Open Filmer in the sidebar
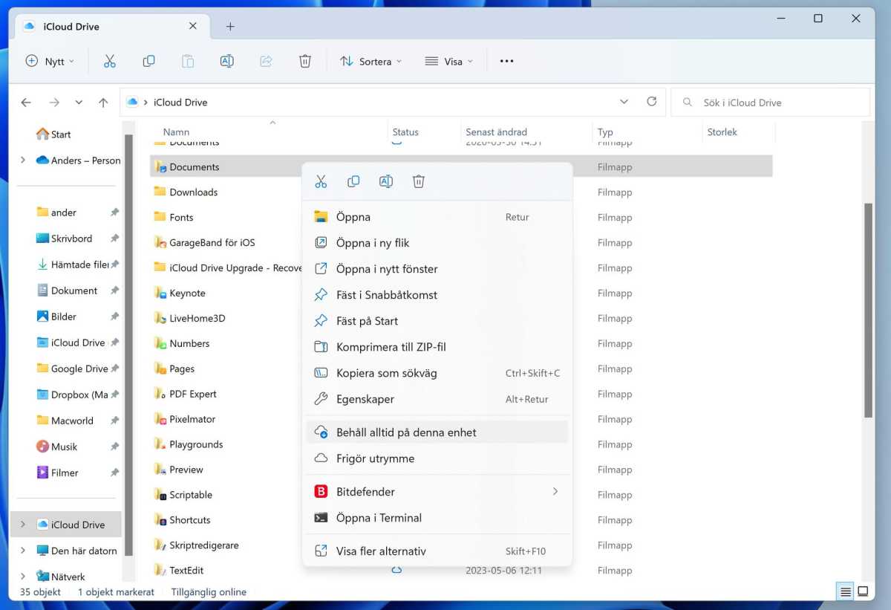The height and width of the screenshot is (610, 891). point(65,473)
